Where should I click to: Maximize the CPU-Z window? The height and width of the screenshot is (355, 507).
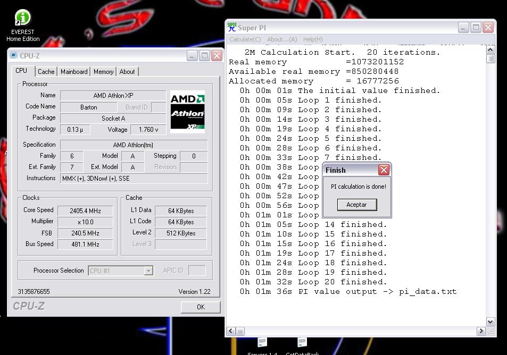(204, 55)
